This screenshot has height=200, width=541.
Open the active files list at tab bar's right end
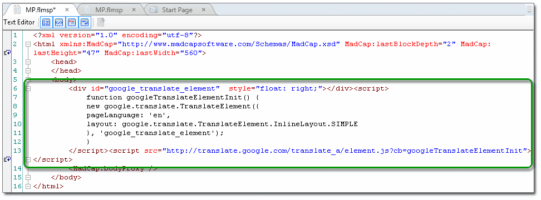(530, 9)
